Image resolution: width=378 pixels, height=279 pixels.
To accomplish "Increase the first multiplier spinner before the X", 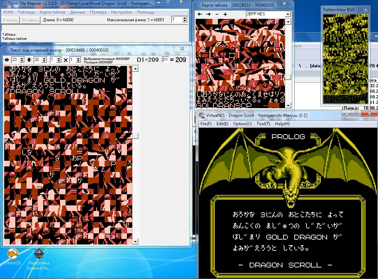I will 59,58.
